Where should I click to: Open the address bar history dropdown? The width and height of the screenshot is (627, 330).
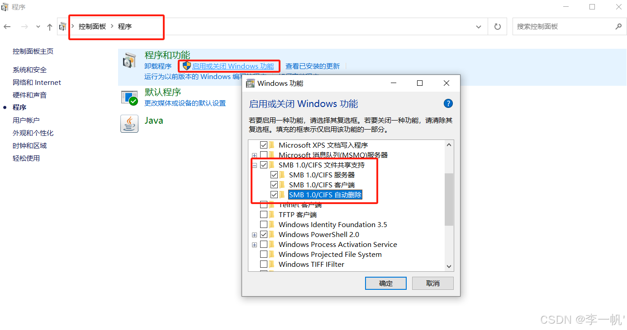479,27
